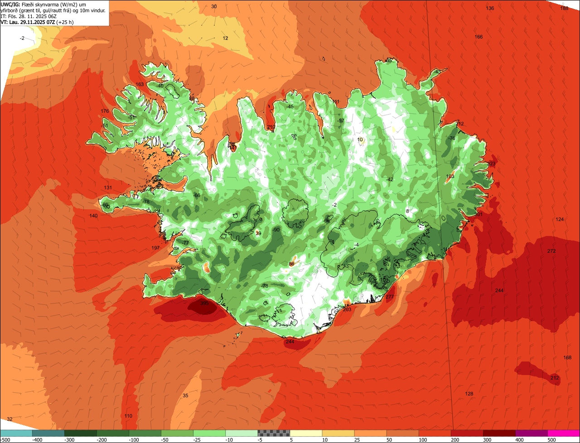Click the 301 value on the east coast
Screen dimensions: 580x443
coord(478,214)
